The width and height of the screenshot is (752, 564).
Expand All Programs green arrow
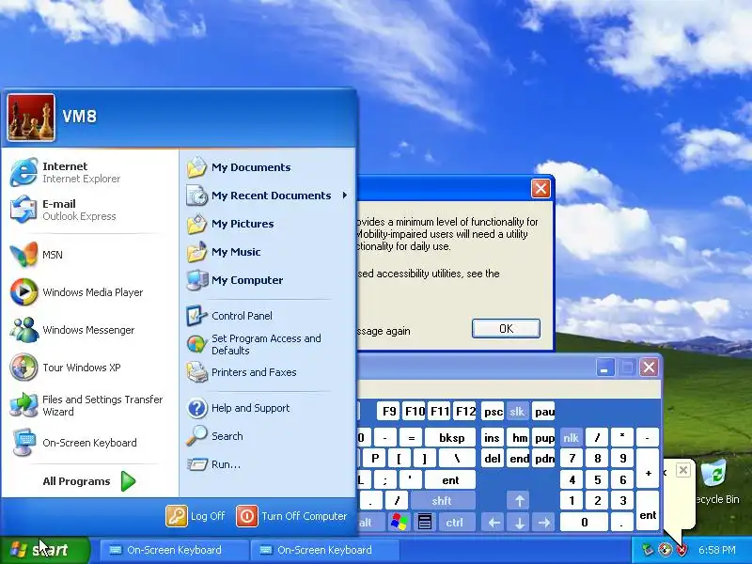[x=128, y=481]
